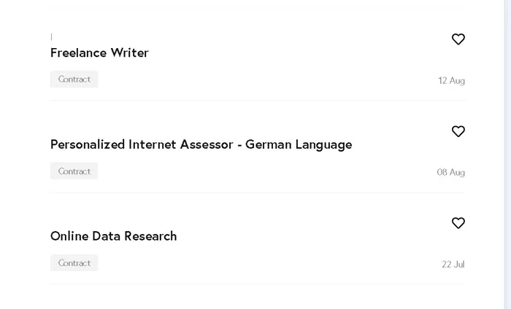The width and height of the screenshot is (511, 309).
Task: Select the Contract tag under Freelance Writer
Action: 74,79
